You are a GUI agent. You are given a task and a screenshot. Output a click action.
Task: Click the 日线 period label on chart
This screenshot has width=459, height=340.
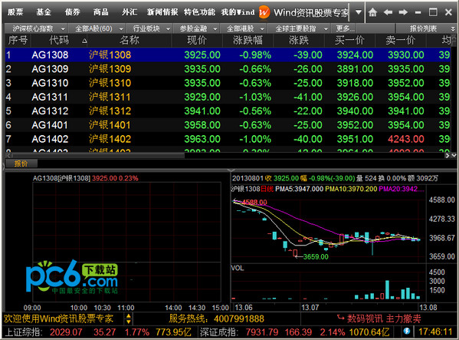[x=267, y=189]
